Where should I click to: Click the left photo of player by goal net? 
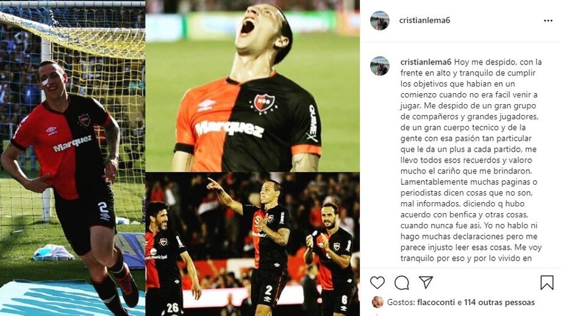point(73,158)
